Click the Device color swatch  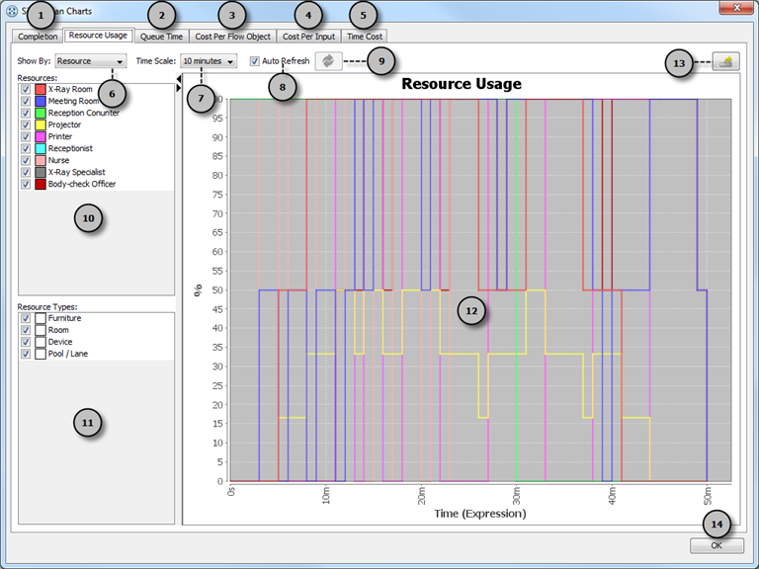tap(41, 342)
